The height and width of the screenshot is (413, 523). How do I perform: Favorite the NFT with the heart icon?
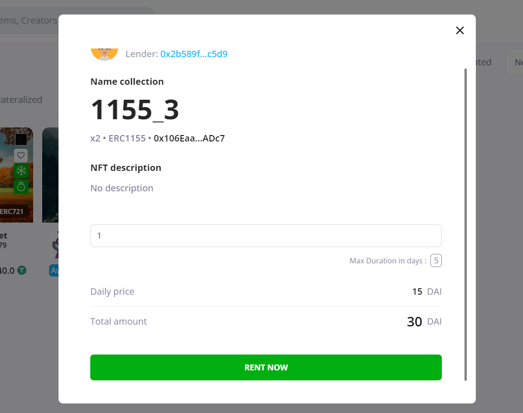pos(21,156)
